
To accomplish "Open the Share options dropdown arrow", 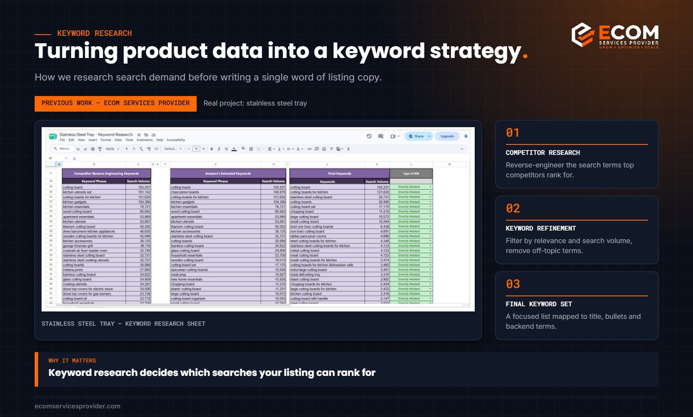I will (429, 136).
